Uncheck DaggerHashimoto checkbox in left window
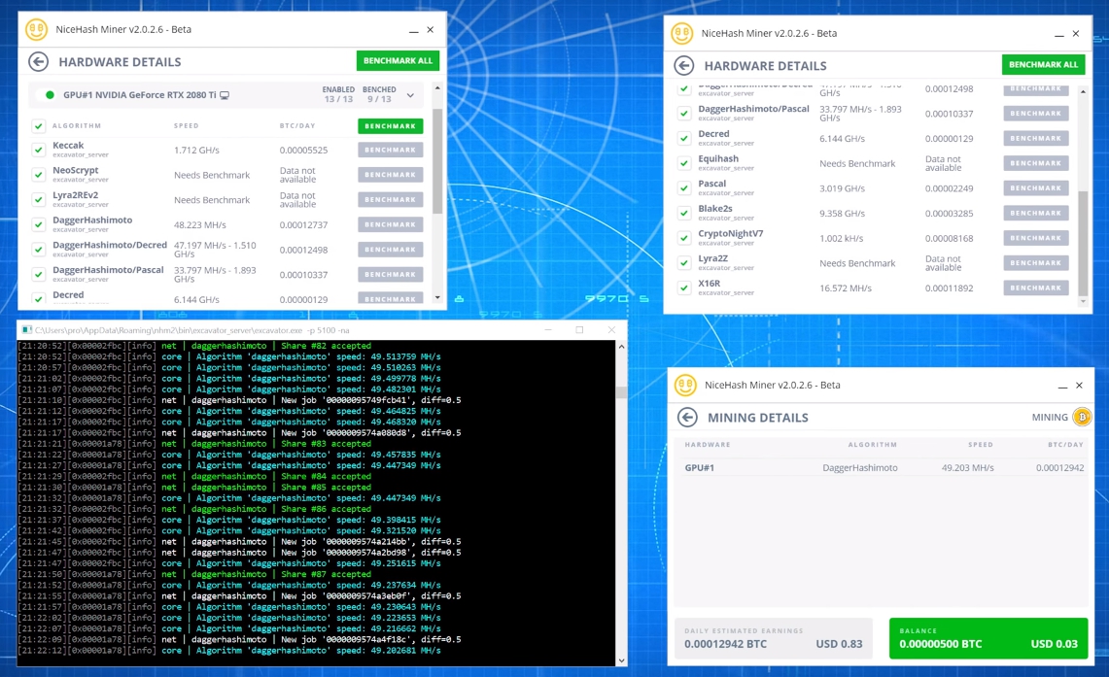The image size is (1109, 677). [x=38, y=224]
